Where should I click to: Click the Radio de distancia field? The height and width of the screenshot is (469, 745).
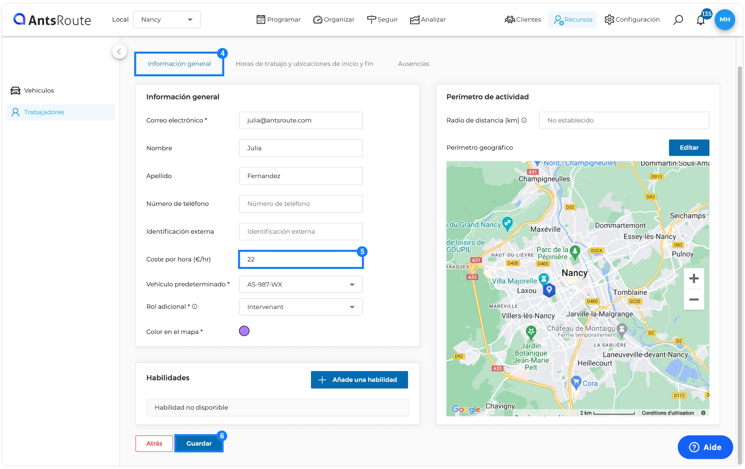point(624,120)
